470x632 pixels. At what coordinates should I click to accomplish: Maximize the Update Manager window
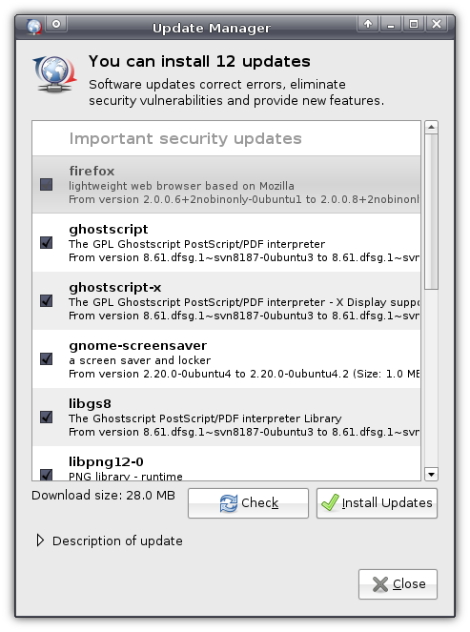(x=414, y=24)
